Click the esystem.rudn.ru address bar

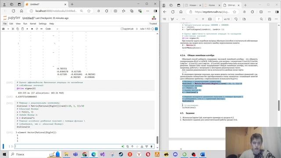pos(212,12)
